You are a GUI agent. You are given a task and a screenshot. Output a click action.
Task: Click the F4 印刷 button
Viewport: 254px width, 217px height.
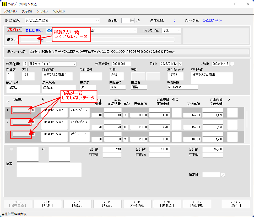[48, 204]
